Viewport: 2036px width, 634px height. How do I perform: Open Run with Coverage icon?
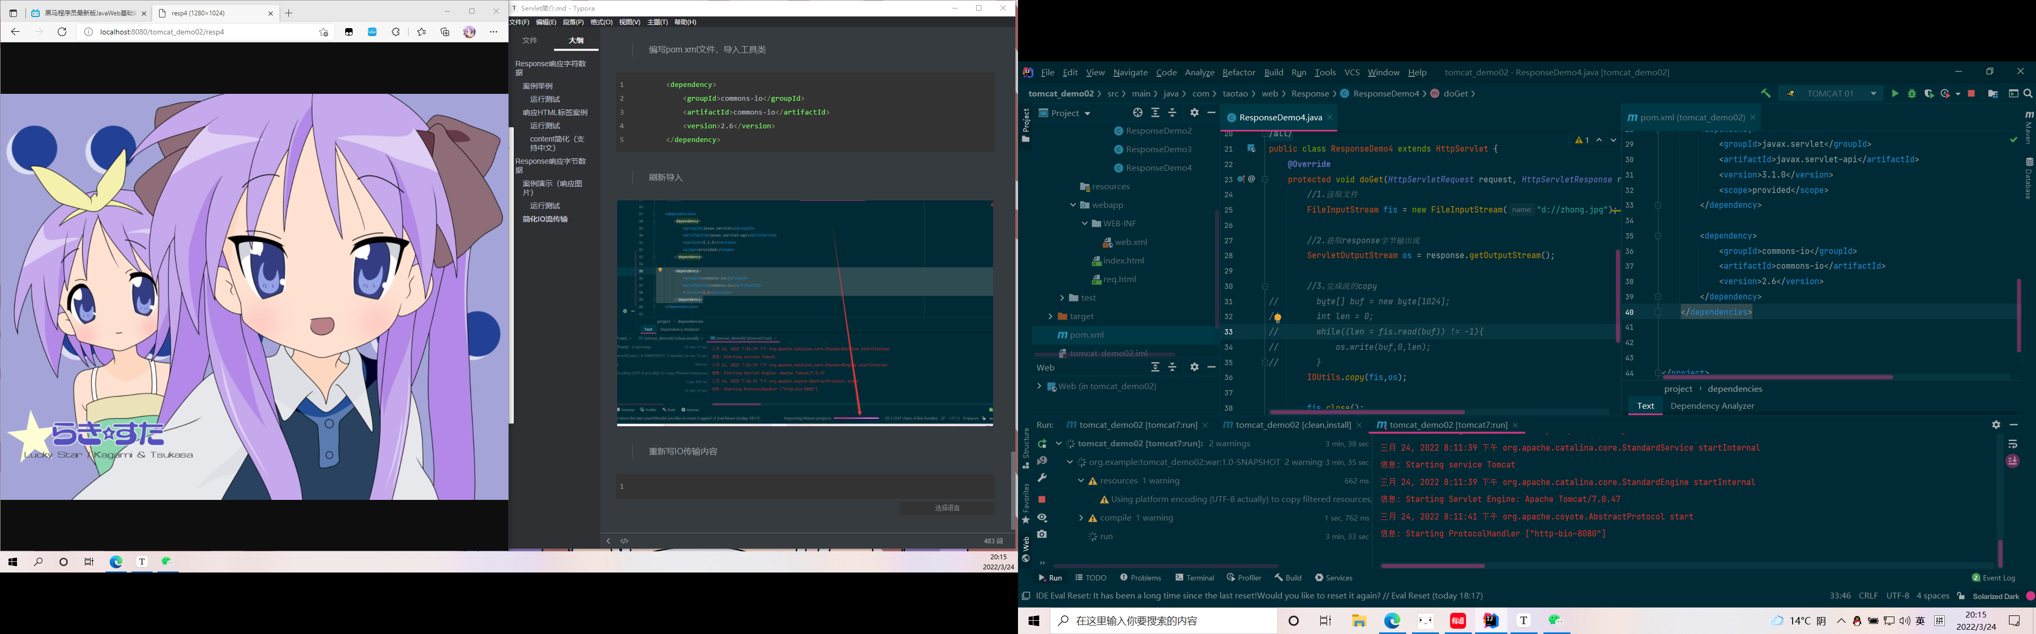[1930, 92]
